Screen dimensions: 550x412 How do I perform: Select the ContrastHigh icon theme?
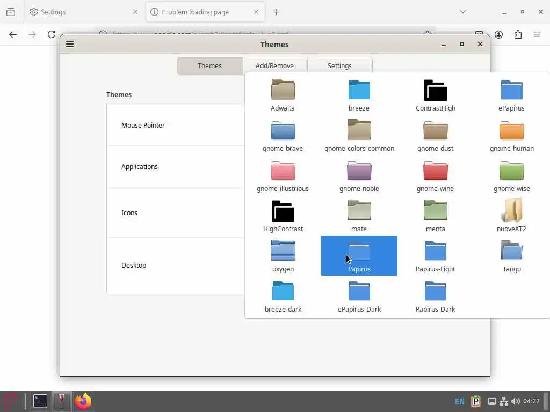pos(435,95)
